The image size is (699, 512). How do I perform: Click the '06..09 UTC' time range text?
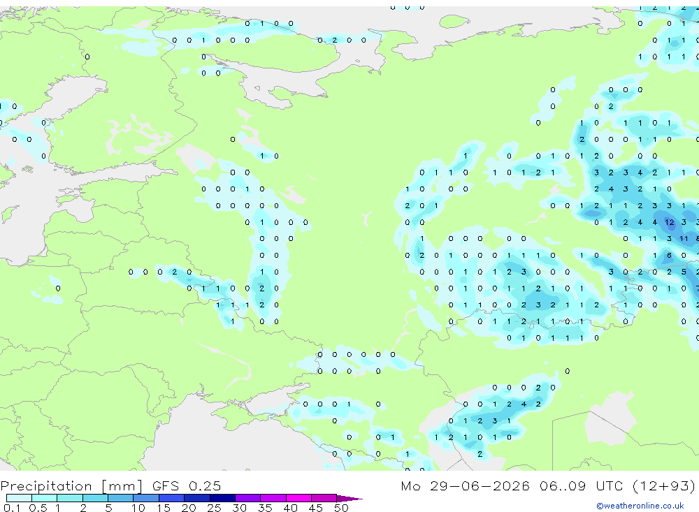[582, 485]
